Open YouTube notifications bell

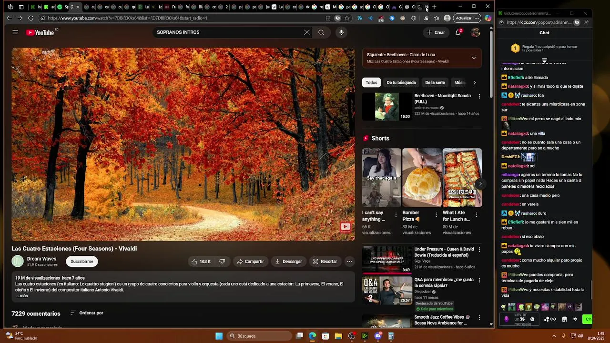point(458,32)
